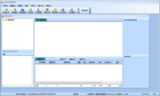This screenshot has height=96, width=160.
Task: Click 消费时间 column header
Action: point(67,62)
